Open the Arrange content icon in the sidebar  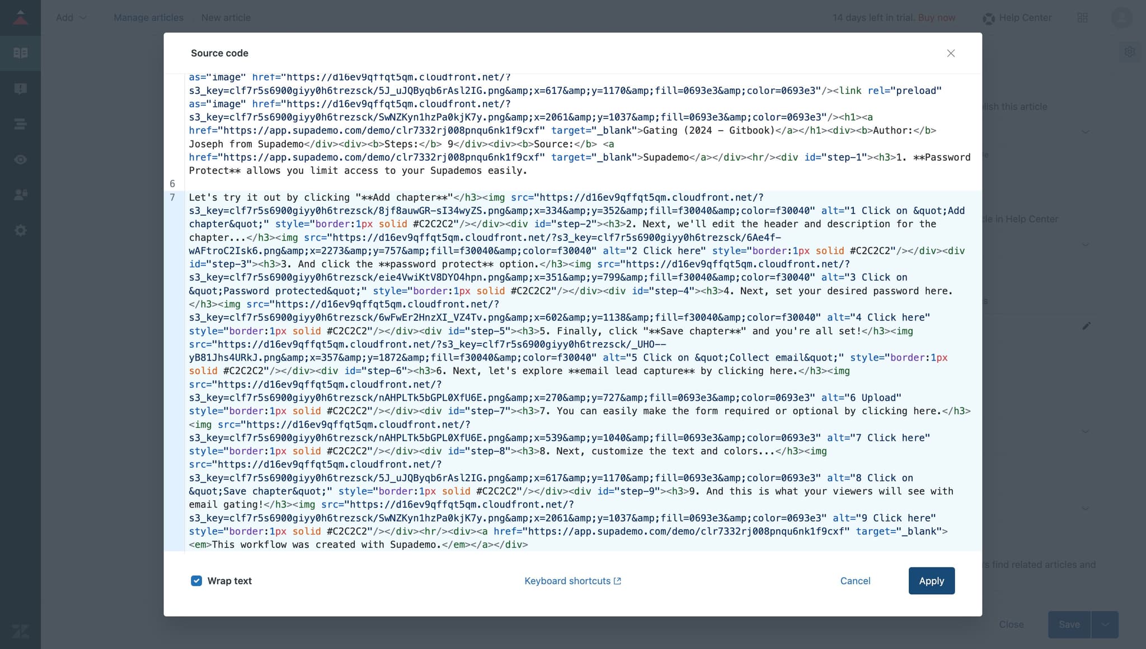point(21,124)
